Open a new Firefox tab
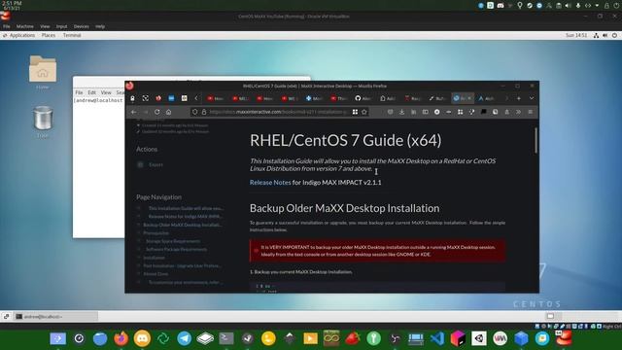Image resolution: width=622 pixels, height=350 pixels. (518, 98)
